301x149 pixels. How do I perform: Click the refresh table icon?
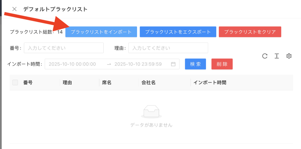[265, 56]
